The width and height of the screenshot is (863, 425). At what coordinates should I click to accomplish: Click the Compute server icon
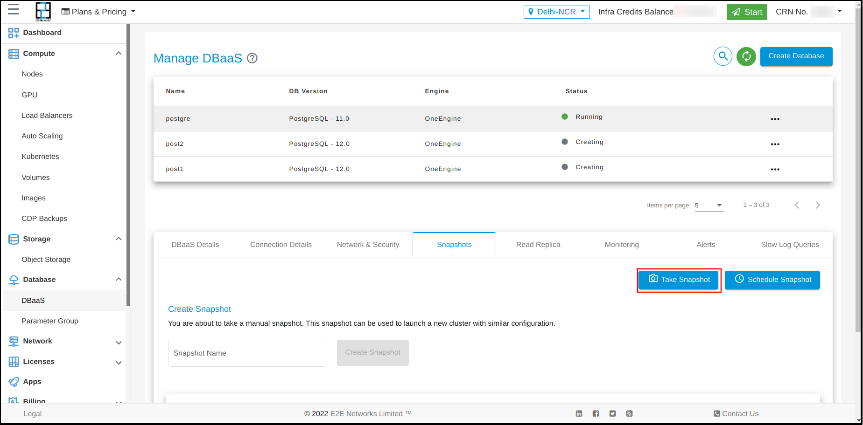(14, 54)
